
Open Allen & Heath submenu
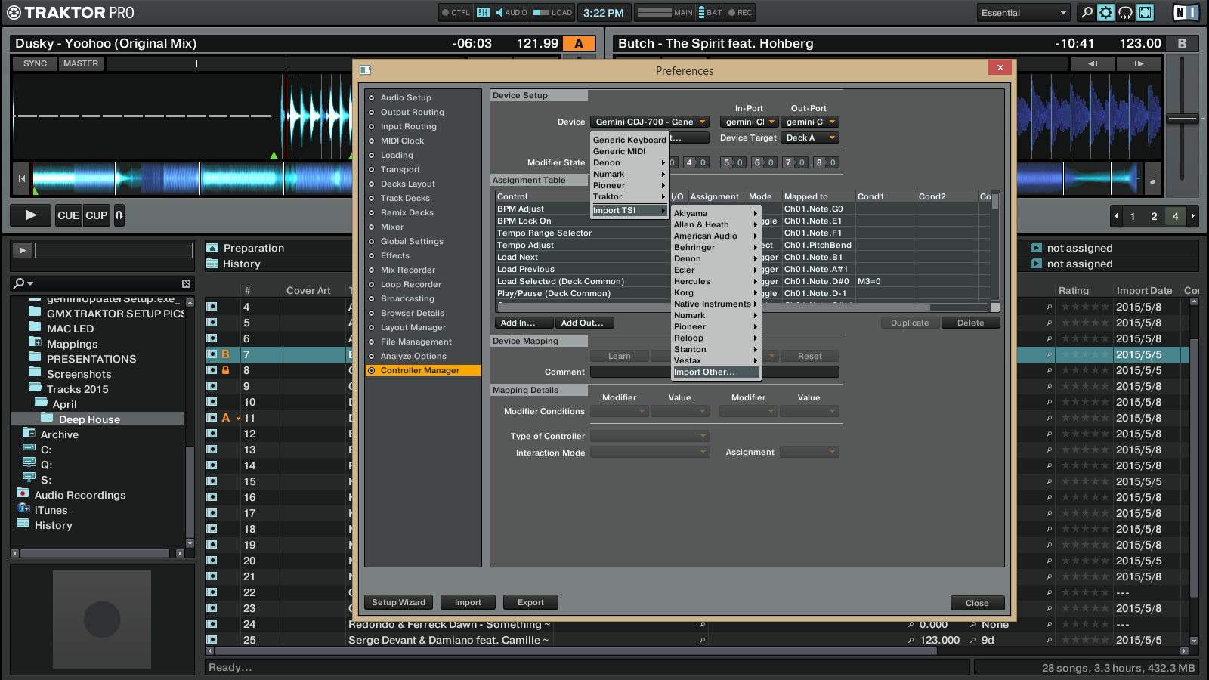coord(716,224)
